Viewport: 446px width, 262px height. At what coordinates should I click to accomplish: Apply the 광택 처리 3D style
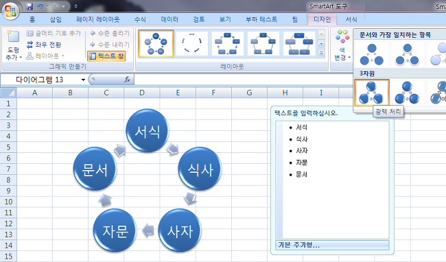coord(372,93)
